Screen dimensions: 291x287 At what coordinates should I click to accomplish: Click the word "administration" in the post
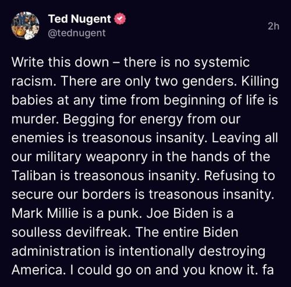[56, 251]
